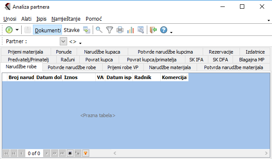Open the Pomoć menu
272x159 pixels.
click(x=94, y=19)
